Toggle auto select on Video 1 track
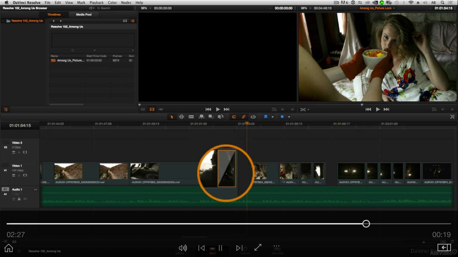Image resolution: width=458 pixels, height=257 pixels. (x=14, y=175)
